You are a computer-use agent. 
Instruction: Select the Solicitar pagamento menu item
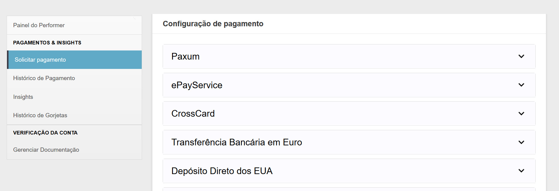[40, 60]
